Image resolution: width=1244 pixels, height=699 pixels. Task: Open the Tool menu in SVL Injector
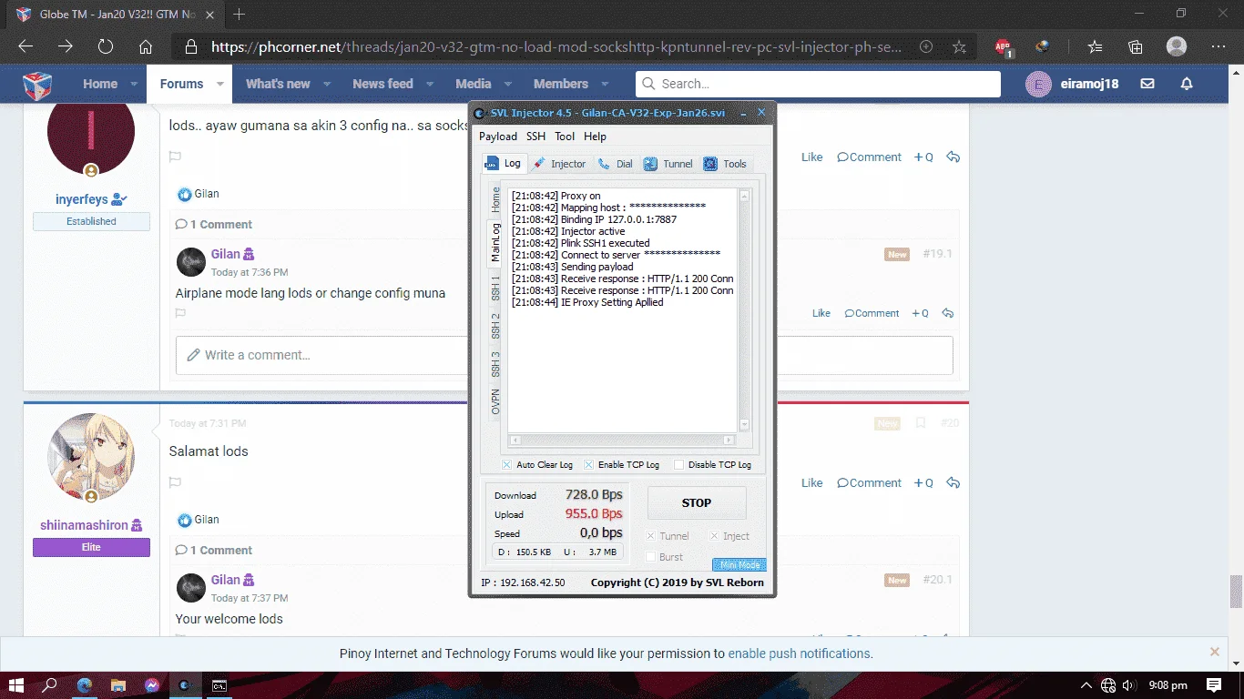(565, 137)
